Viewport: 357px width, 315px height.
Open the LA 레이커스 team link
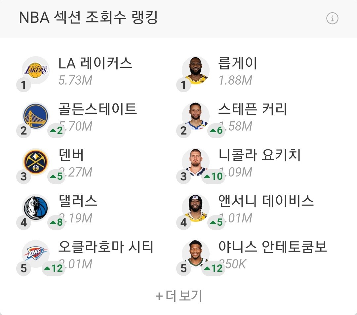click(95, 63)
